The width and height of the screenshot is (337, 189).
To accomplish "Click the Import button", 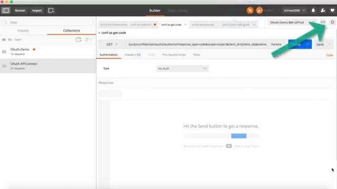I will pos(37,10).
